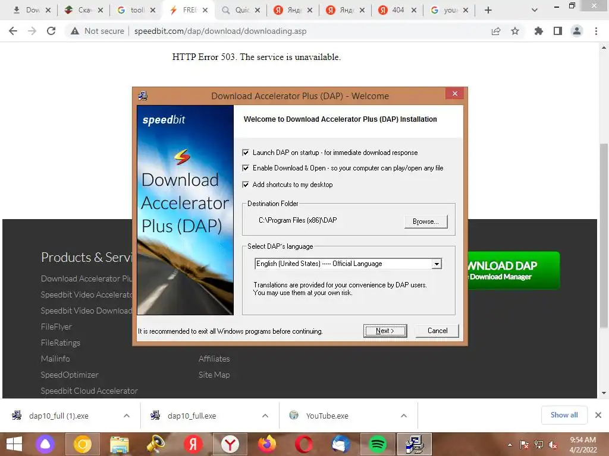The image size is (609, 456).
Task: Click the DAP installer title icon
Action: (x=143, y=96)
